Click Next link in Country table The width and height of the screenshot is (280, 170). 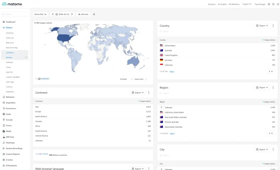tap(172, 71)
